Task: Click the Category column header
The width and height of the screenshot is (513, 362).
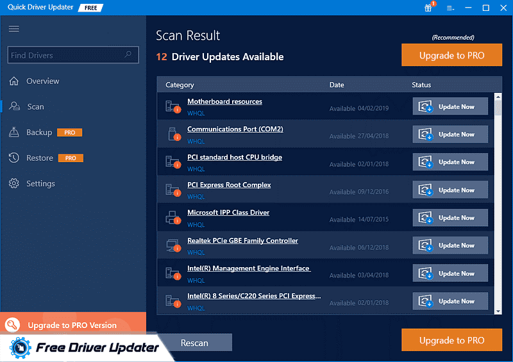Action: tap(180, 85)
